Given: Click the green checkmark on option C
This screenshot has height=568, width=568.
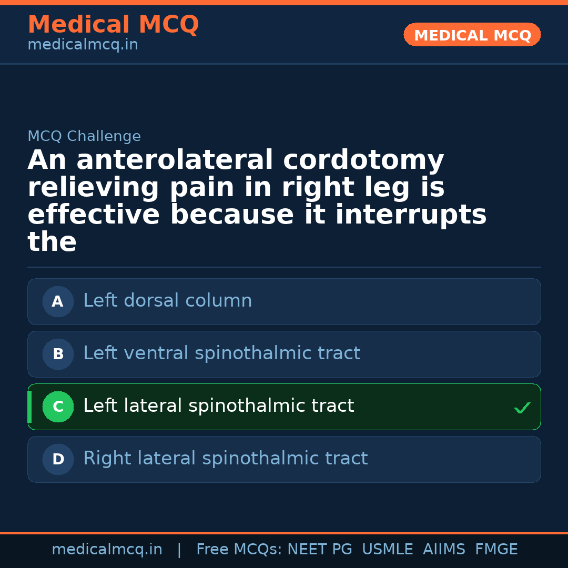Looking at the screenshot, I should (x=522, y=408).
